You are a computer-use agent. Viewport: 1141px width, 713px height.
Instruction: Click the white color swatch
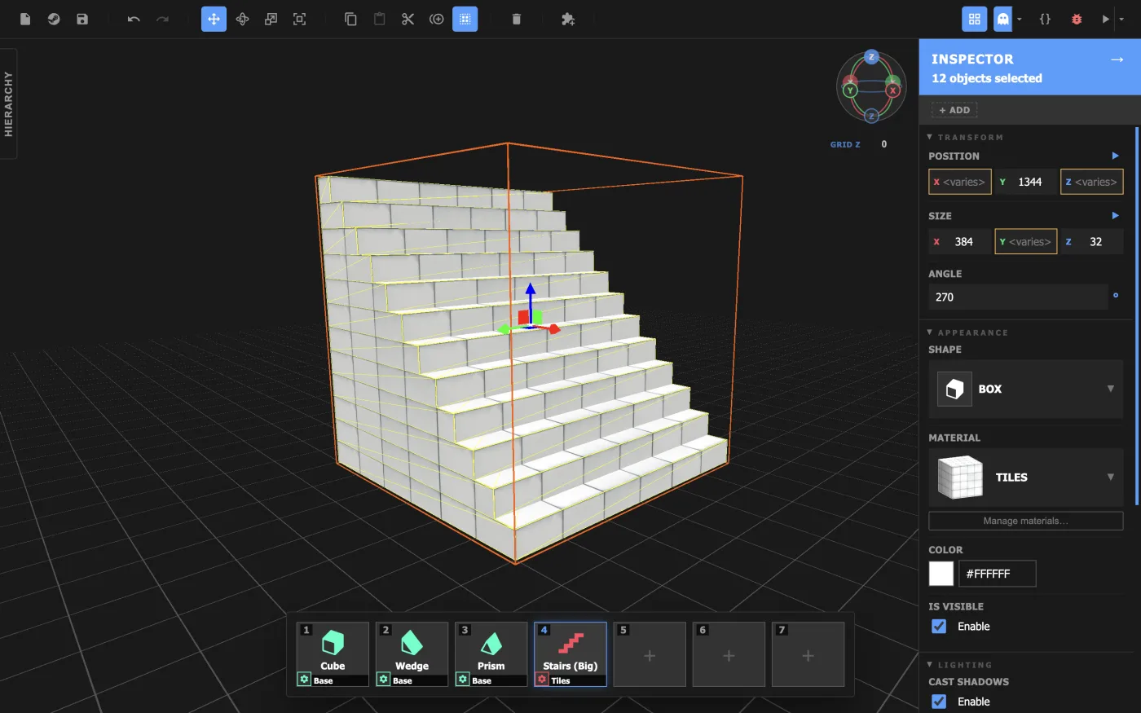tap(941, 574)
